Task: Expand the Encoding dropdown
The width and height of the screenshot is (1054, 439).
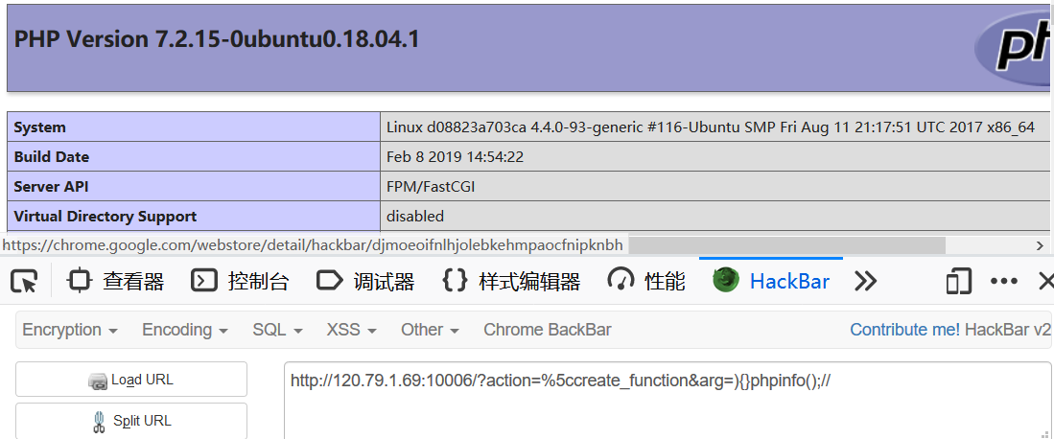Action: pos(185,330)
